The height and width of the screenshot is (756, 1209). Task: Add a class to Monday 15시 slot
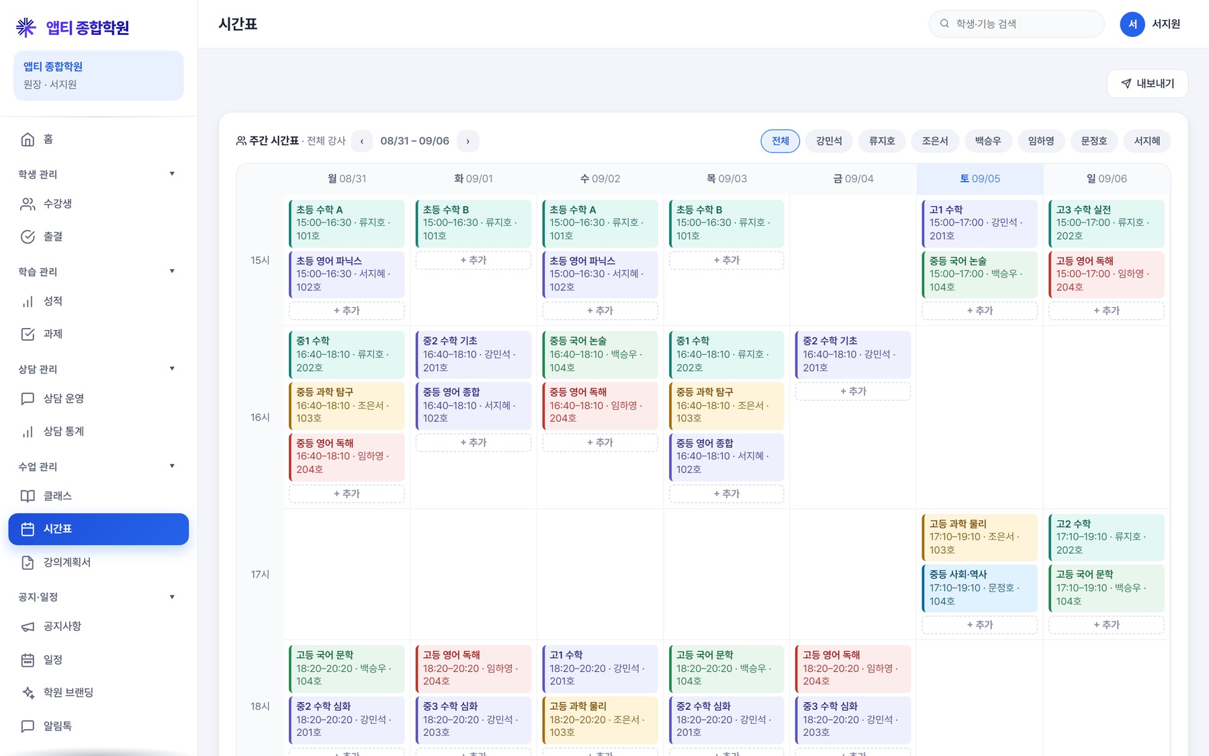347,310
